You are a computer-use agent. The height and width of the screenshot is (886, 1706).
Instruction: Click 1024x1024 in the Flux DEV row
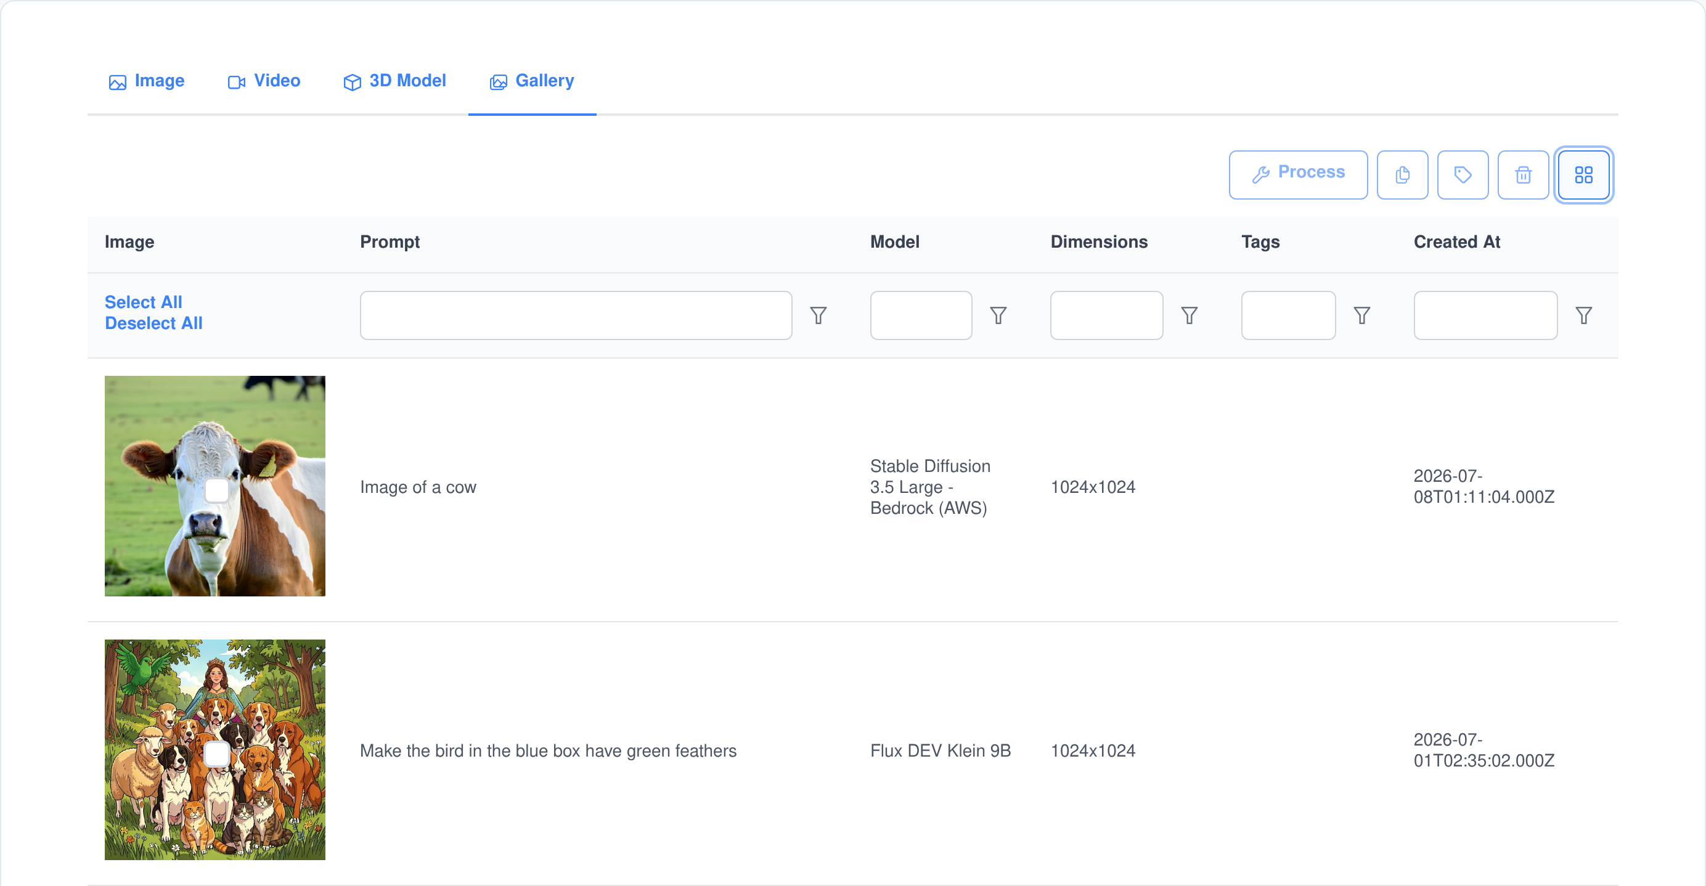pyautogui.click(x=1092, y=751)
